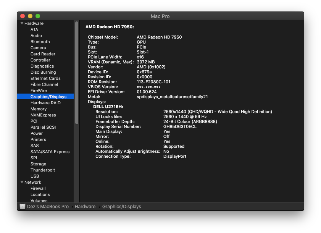Viewport: 321px width, 233px height.
Task: Select NVMExpress in the sidebar
Action: pyautogui.click(x=43, y=115)
